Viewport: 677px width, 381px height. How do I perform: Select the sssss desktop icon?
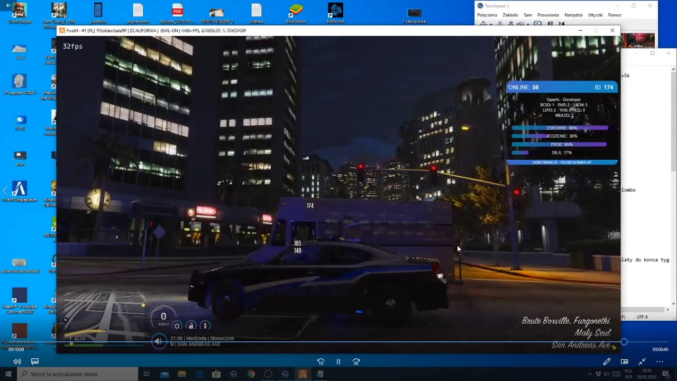[20, 52]
